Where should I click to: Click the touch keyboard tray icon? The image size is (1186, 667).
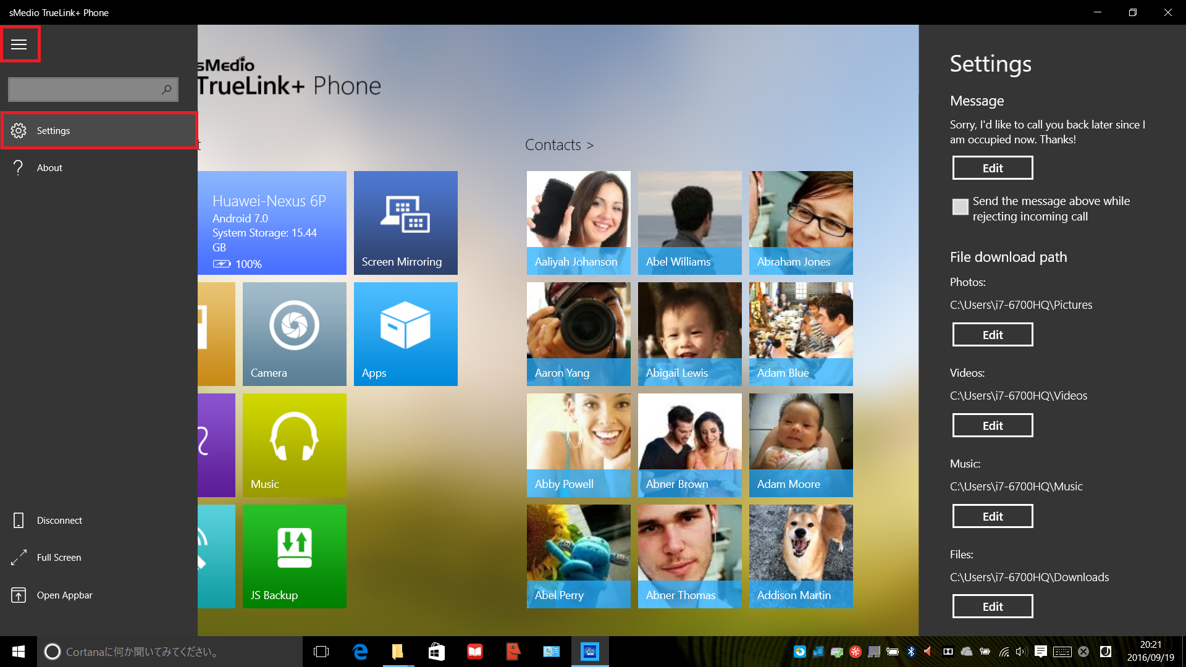tap(1062, 652)
